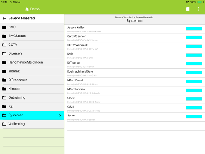Click the PZI folder icon

pos(4,106)
